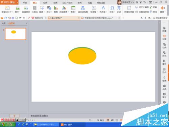Insert a table (表格)
The width and height of the screenshot is (169, 127).
pos(73,9)
